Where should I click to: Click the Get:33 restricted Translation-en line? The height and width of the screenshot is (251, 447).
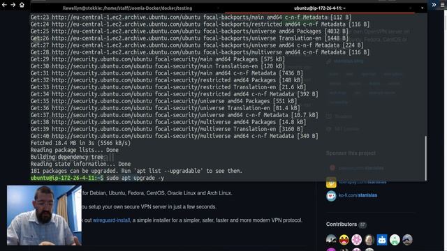coord(168,87)
